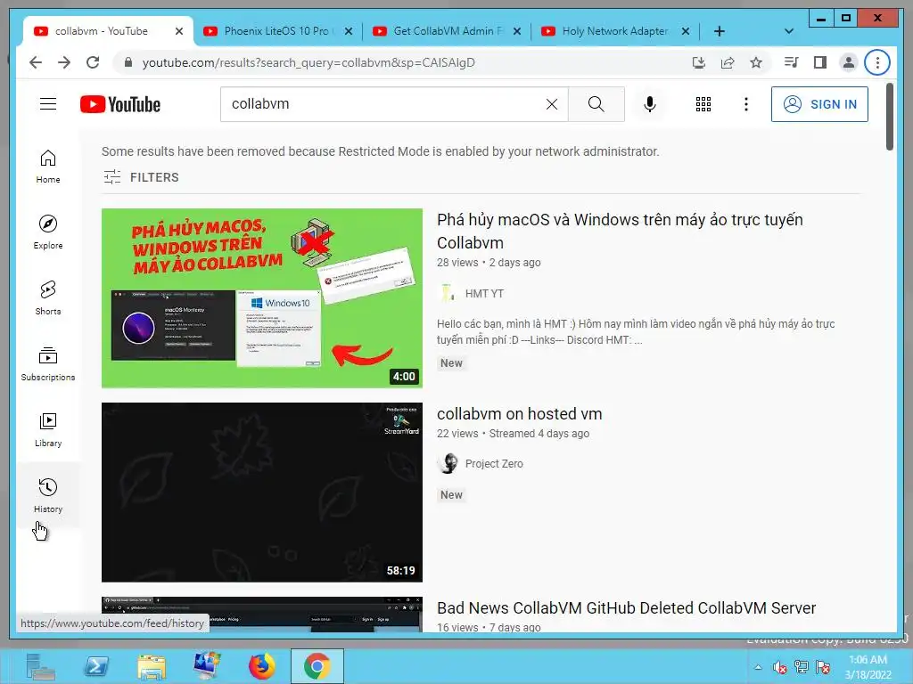Click the SIGN IN button
Viewport: 913px width, 684px height.
coord(819,104)
